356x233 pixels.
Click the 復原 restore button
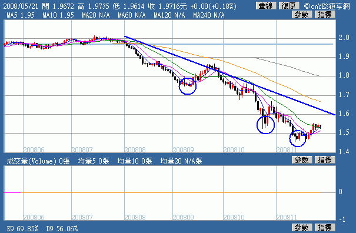click(288, 6)
